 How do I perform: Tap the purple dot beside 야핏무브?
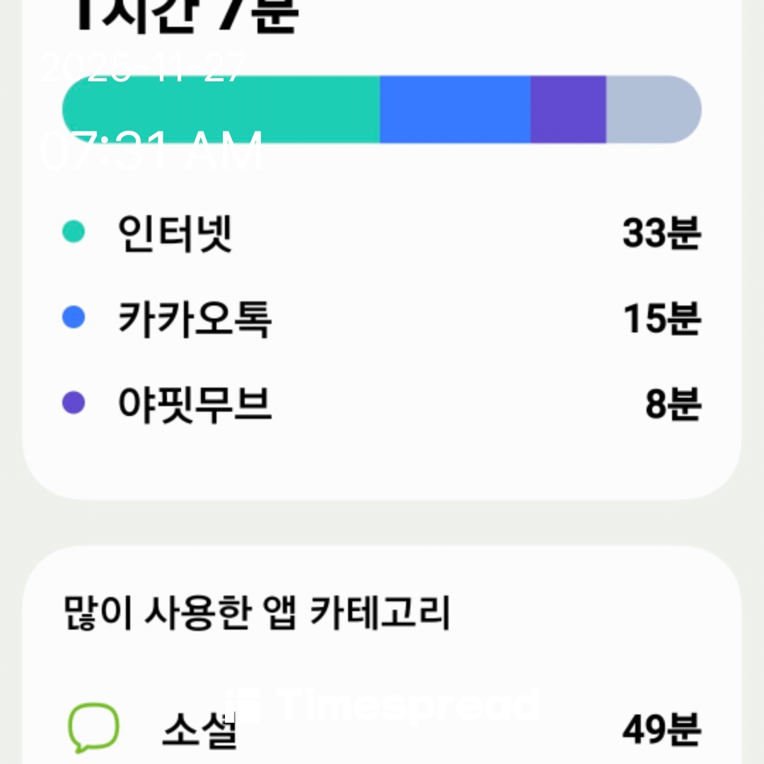tap(74, 403)
